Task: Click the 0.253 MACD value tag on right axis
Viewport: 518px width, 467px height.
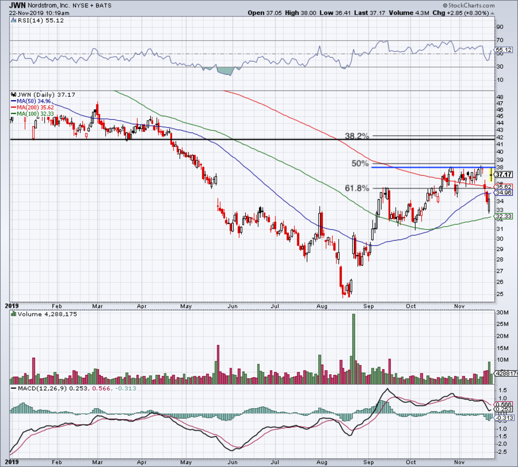Action: click(504, 410)
